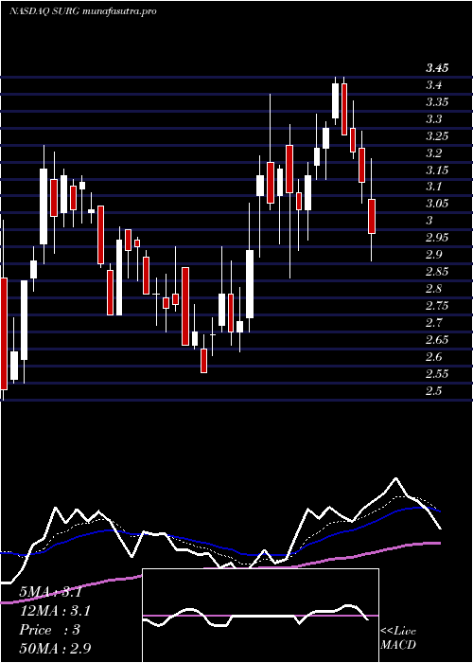Click the 2.85 price axis label
473x663 pixels.
pos(437,271)
